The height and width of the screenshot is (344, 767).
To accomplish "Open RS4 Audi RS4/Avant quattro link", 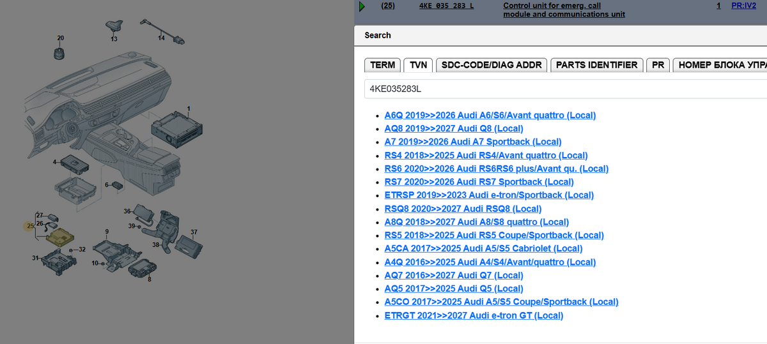I will (x=486, y=155).
